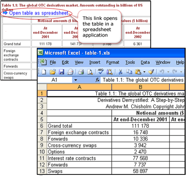
Task: Open the Format menu
Action: tap(113, 62)
